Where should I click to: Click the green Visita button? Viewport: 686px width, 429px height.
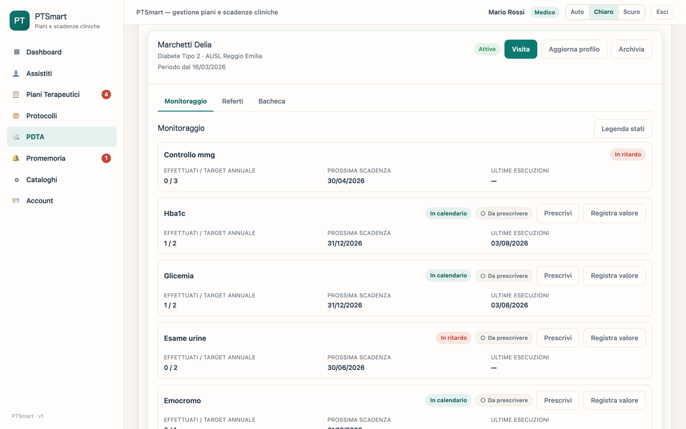click(521, 49)
